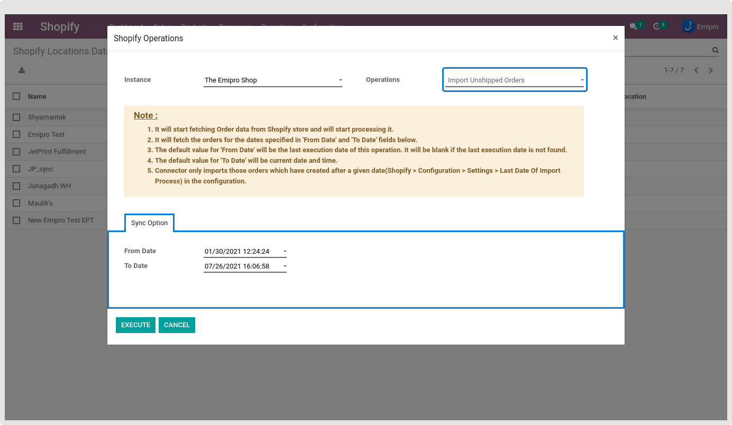This screenshot has width=732, height=425.
Task: Click the Emipro user avatar
Action: pyautogui.click(x=688, y=26)
